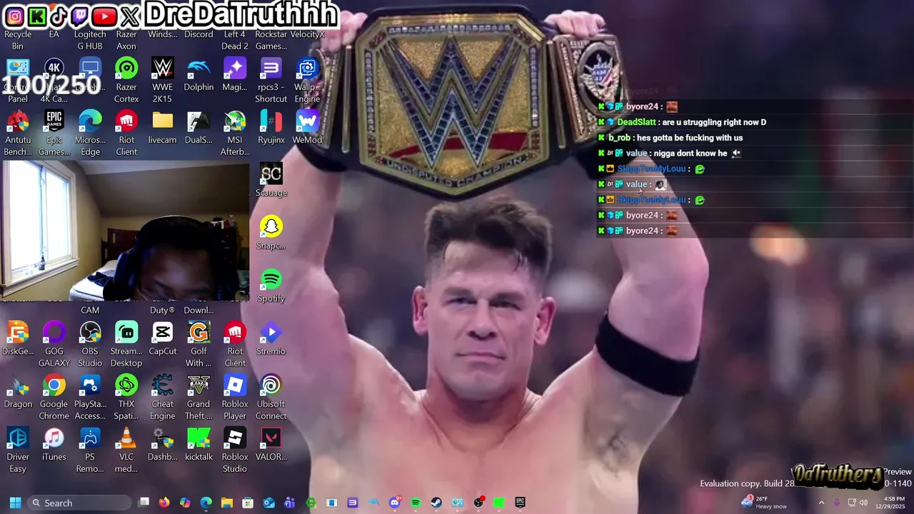Launch MSI Afterburner desktop shortcut
Image resolution: width=914 pixels, height=514 pixels.
click(x=235, y=133)
